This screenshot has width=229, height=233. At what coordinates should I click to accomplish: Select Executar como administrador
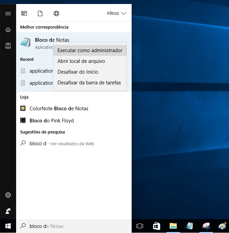click(x=90, y=50)
